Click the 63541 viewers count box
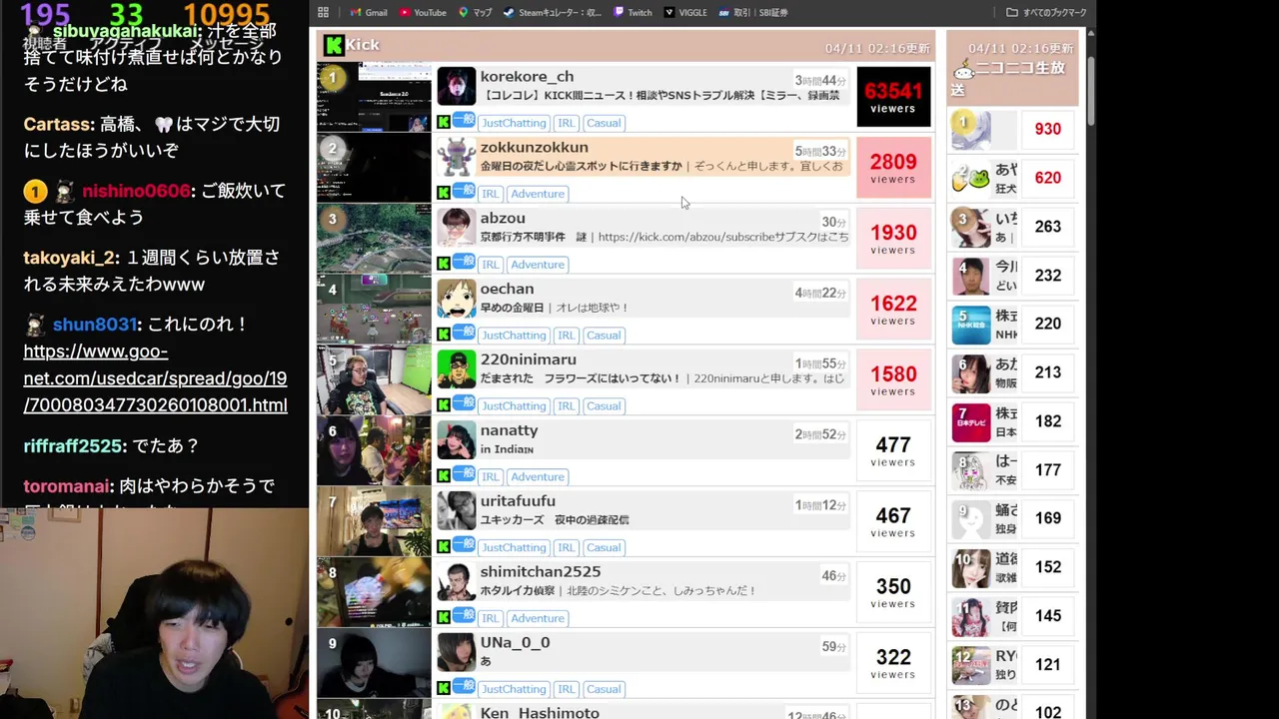Screen dimensions: 1279x719 click(x=893, y=97)
